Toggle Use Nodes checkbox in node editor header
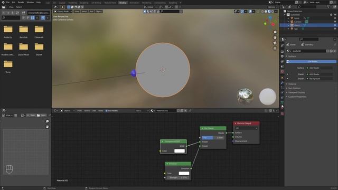Viewport: 338px width, 190px height. pyautogui.click(x=107, y=111)
